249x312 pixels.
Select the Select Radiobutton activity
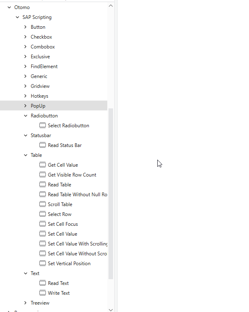pyautogui.click(x=68, y=126)
